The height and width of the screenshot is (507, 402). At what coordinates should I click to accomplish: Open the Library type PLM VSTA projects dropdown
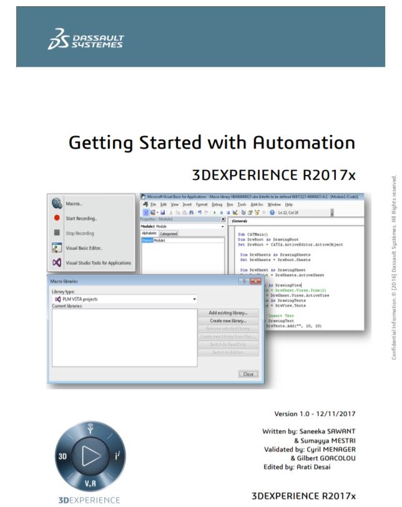click(194, 299)
